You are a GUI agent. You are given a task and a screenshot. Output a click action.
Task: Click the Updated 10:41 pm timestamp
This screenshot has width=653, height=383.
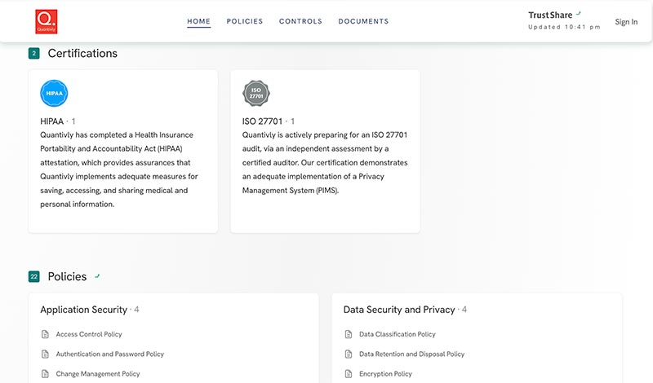point(564,27)
